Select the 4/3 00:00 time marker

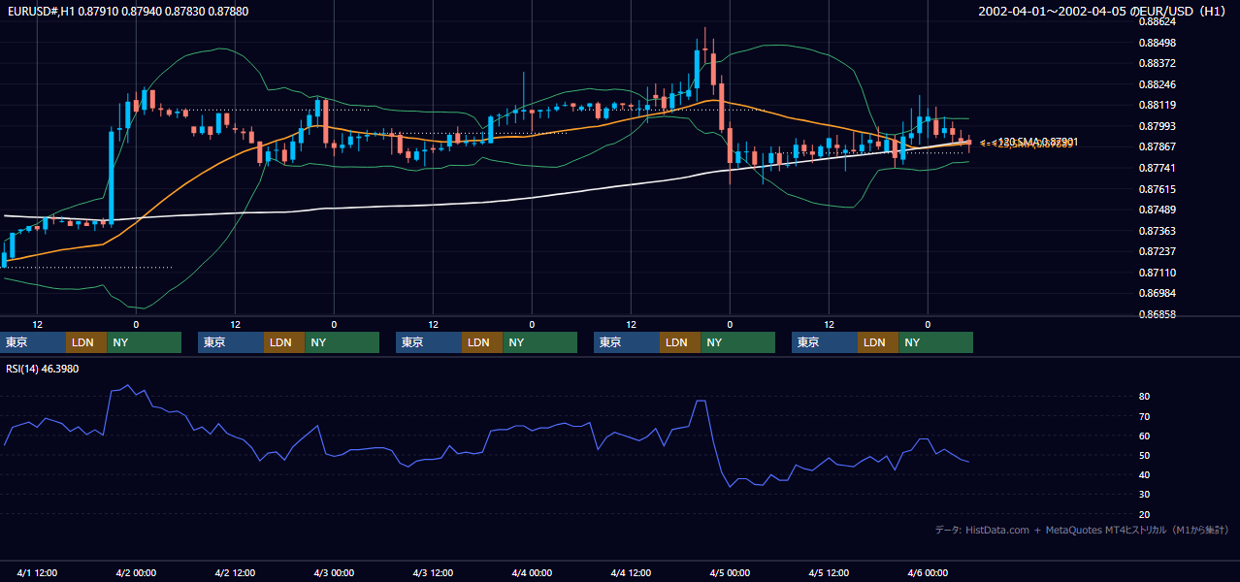point(335,573)
